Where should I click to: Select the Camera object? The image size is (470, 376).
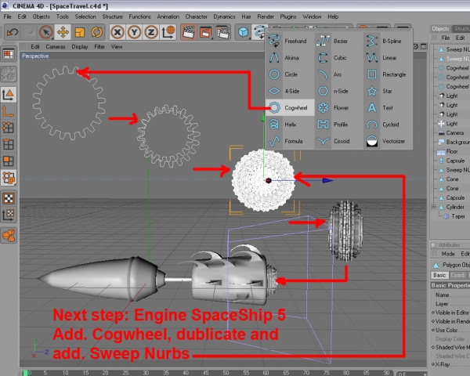coord(455,133)
